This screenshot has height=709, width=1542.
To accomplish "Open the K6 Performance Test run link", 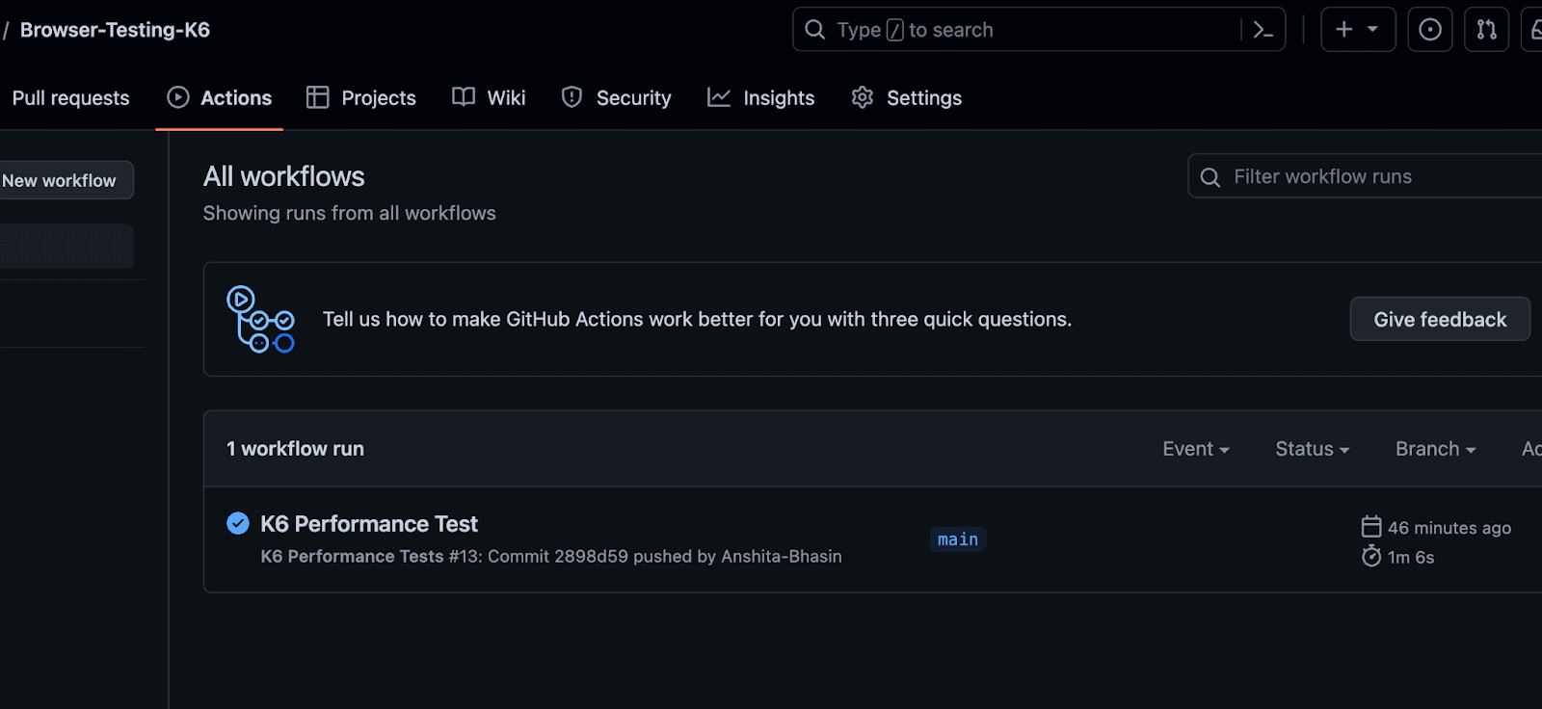I will pyautogui.click(x=369, y=524).
